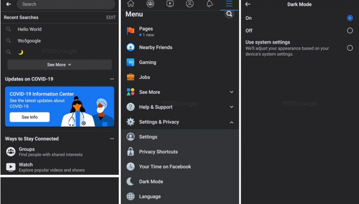
Task: Switch to the Profile tab
Action: coord(189,4)
